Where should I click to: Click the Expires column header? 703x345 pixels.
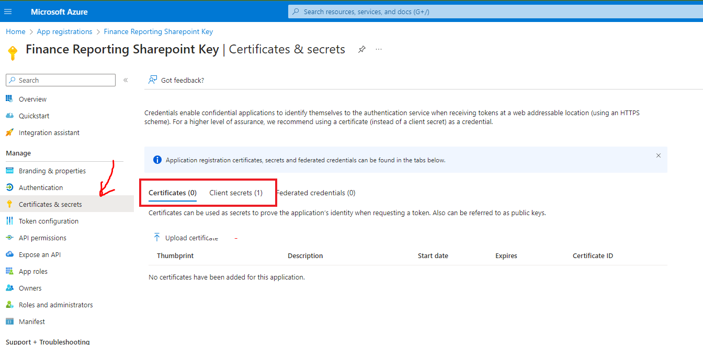pyautogui.click(x=506, y=256)
